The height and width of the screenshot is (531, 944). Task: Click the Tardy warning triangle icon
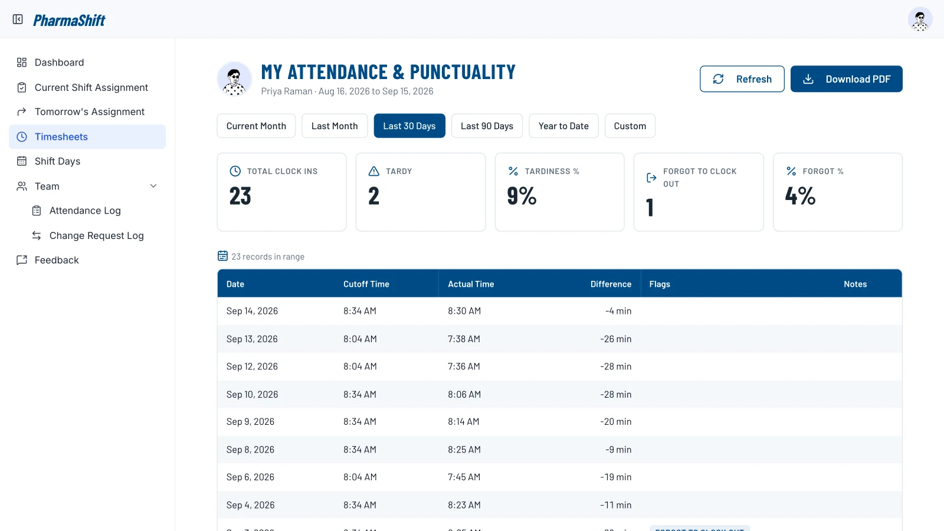pyautogui.click(x=374, y=171)
